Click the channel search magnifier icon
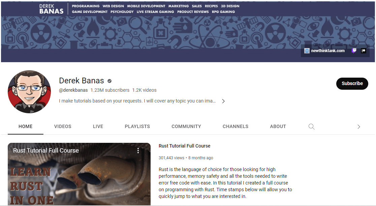 311,127
